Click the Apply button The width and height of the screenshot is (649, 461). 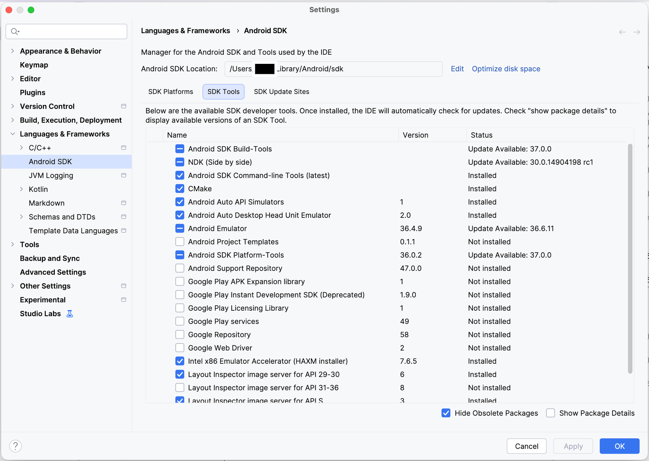click(x=573, y=446)
